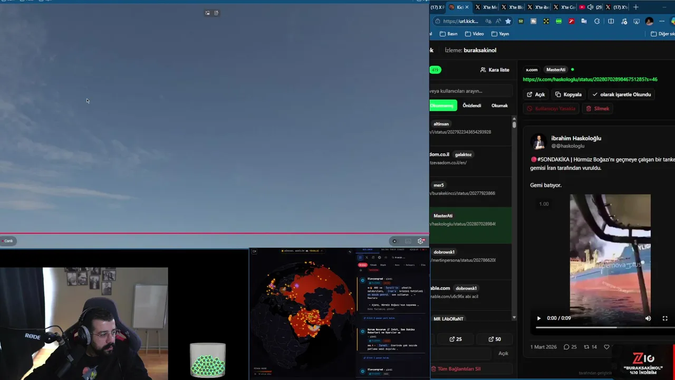The image size is (675, 380).
Task: Click the open 25 links button
Action: click(456, 339)
